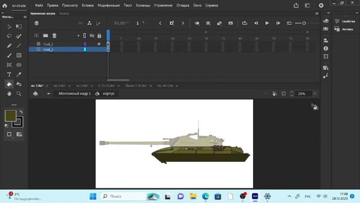The image size is (360, 203).
Task: Open the Правка menu
Action: click(x=52, y=5)
